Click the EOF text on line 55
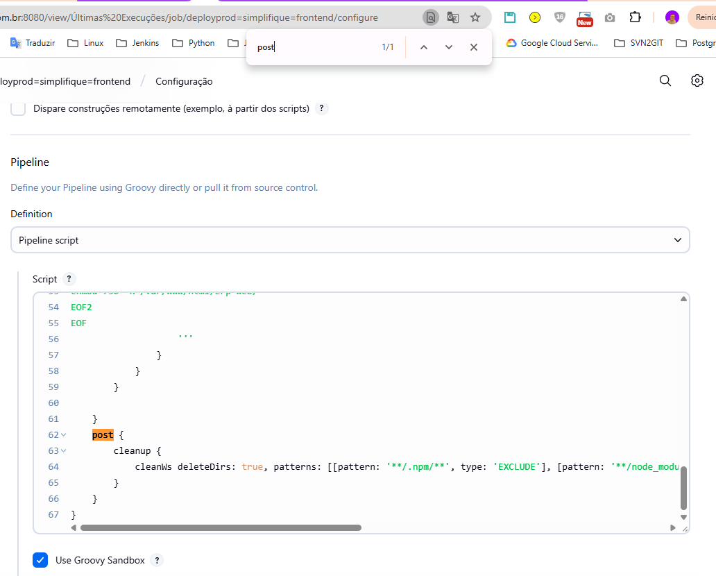This screenshot has width=716, height=576. (x=78, y=323)
